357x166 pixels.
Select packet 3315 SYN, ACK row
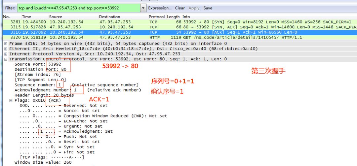click(x=180, y=27)
